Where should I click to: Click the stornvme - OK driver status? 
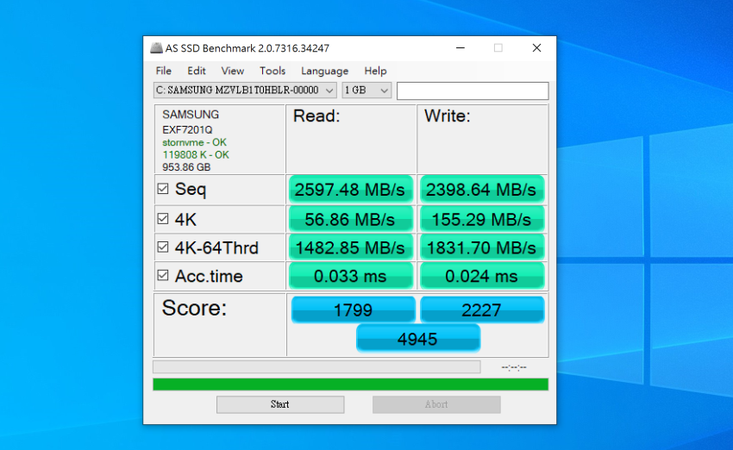click(195, 142)
